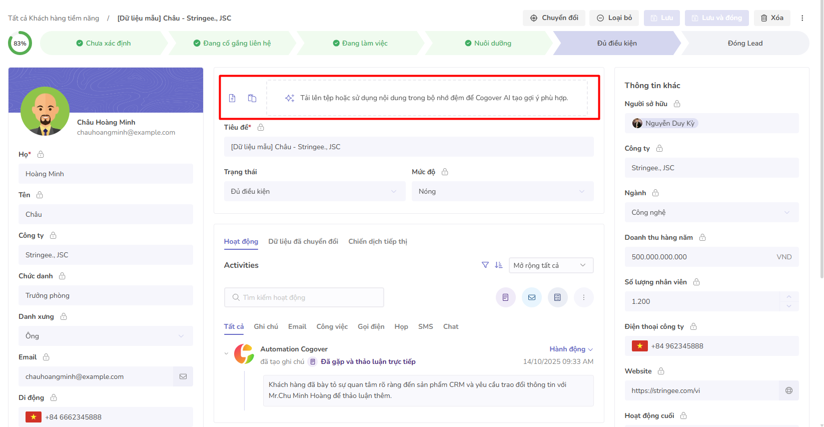Click the lock icon next to Tiêu đề
This screenshot has height=427, width=824.
(261, 128)
